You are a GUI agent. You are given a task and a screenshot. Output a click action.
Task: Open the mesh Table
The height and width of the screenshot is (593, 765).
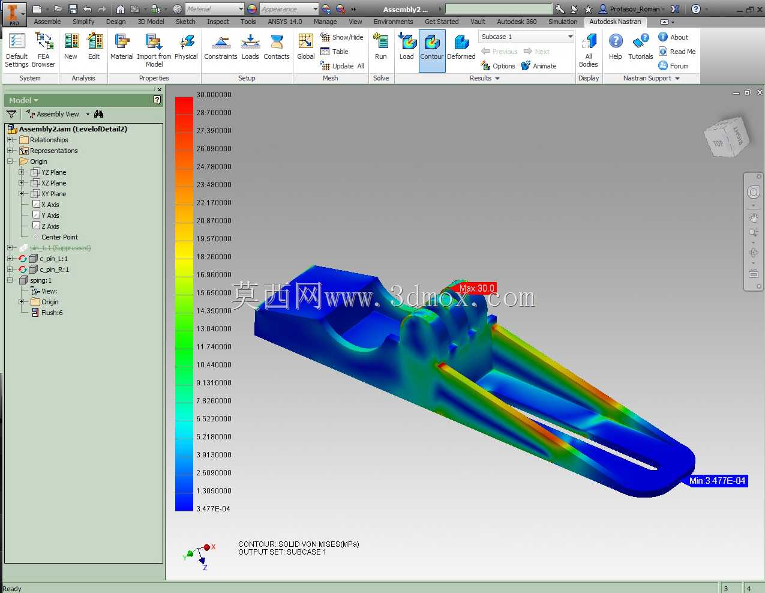[x=335, y=52]
